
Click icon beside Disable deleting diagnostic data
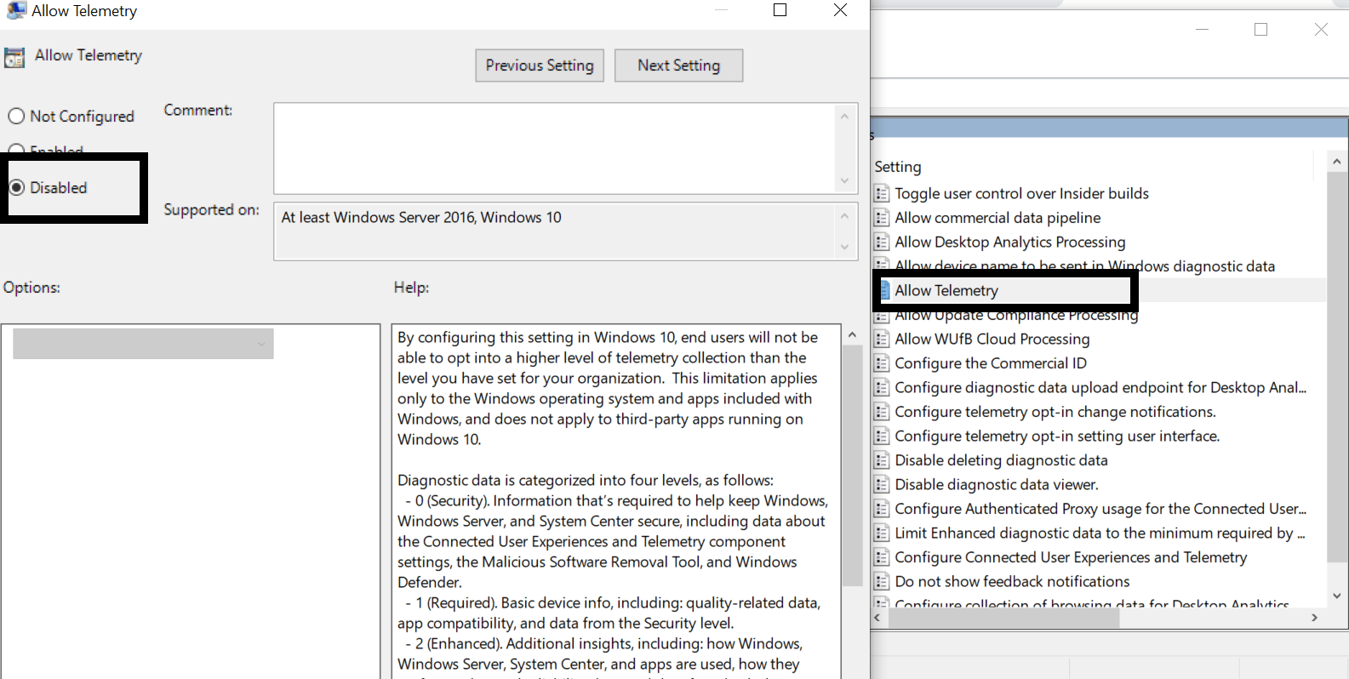882,460
